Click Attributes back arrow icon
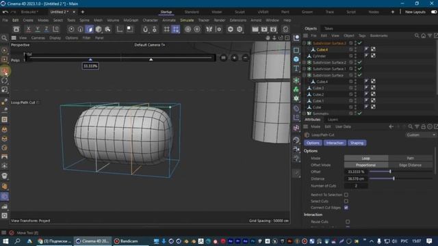The image size is (438, 246). (x=391, y=126)
